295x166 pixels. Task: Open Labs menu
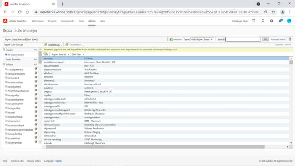tap(102, 21)
